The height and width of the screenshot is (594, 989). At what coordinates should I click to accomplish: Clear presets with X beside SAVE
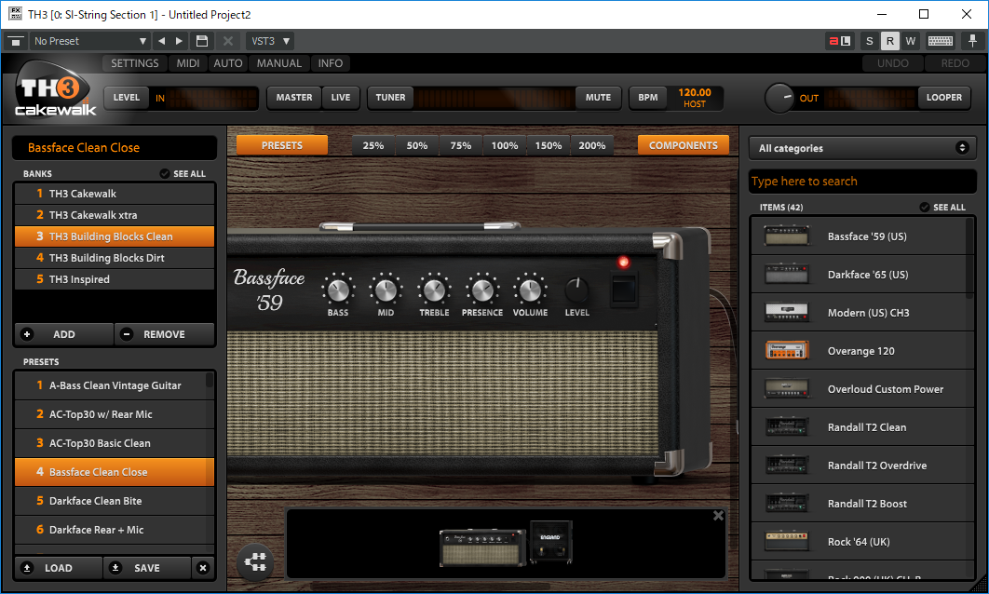[202, 568]
